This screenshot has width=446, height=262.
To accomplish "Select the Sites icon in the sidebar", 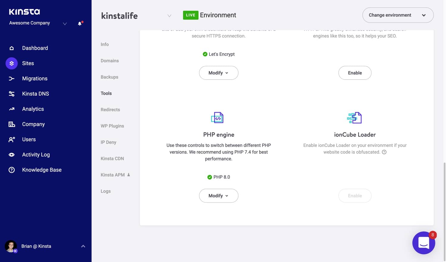I will tap(11, 63).
